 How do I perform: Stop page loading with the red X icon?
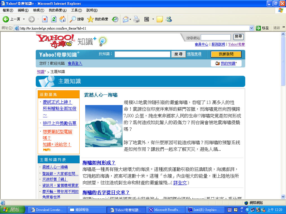[x=45, y=19]
